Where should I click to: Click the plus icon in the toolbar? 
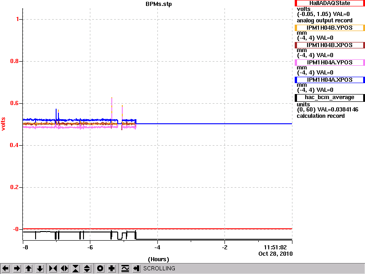pos(112,269)
